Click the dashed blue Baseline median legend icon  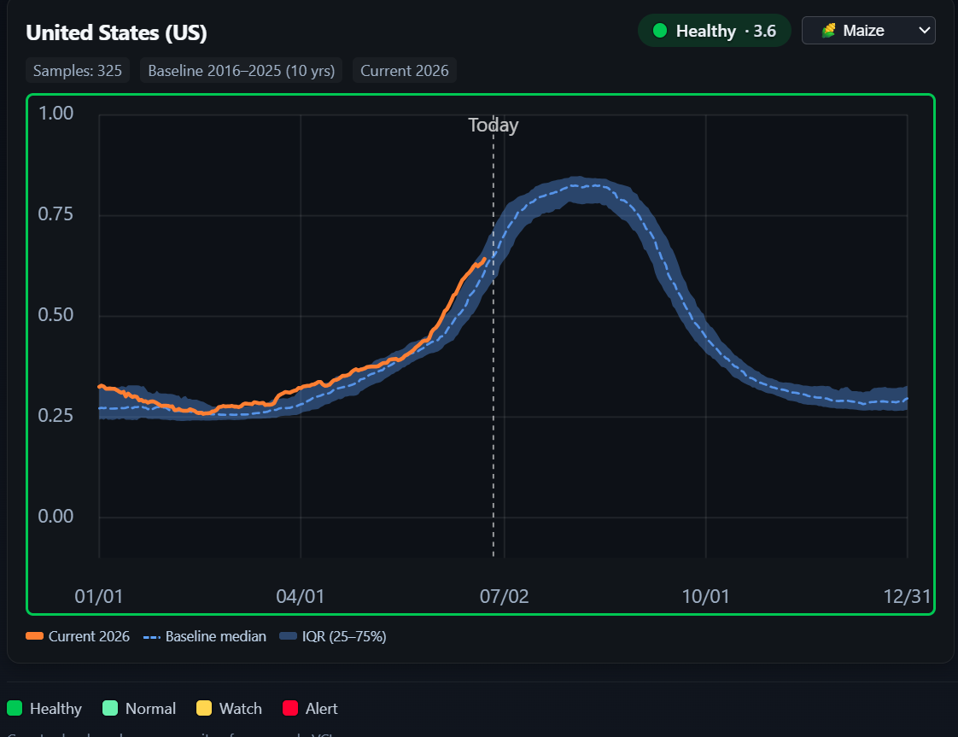tap(151, 637)
